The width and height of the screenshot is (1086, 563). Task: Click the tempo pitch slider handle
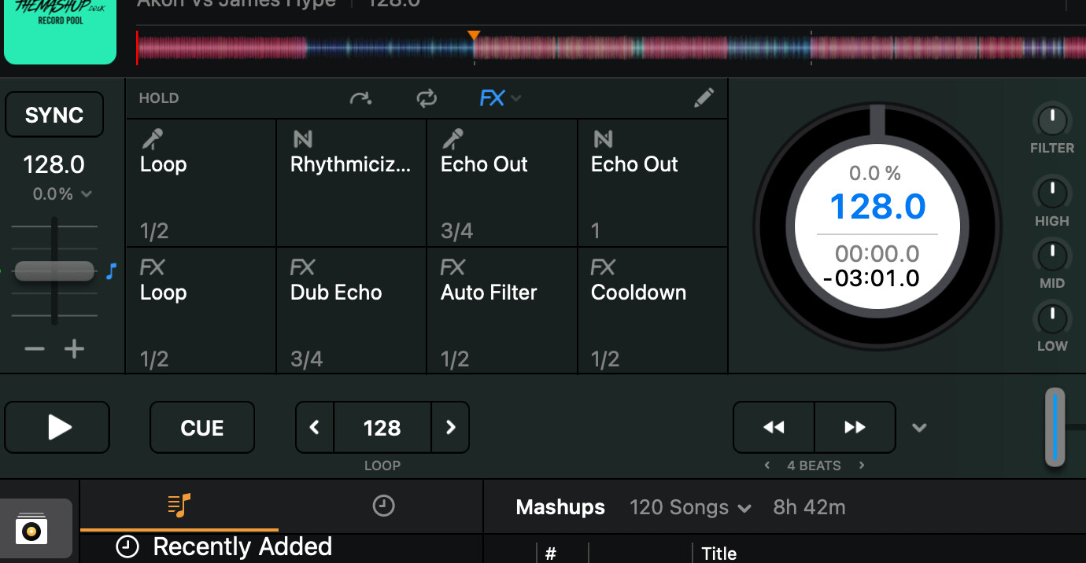(x=54, y=271)
